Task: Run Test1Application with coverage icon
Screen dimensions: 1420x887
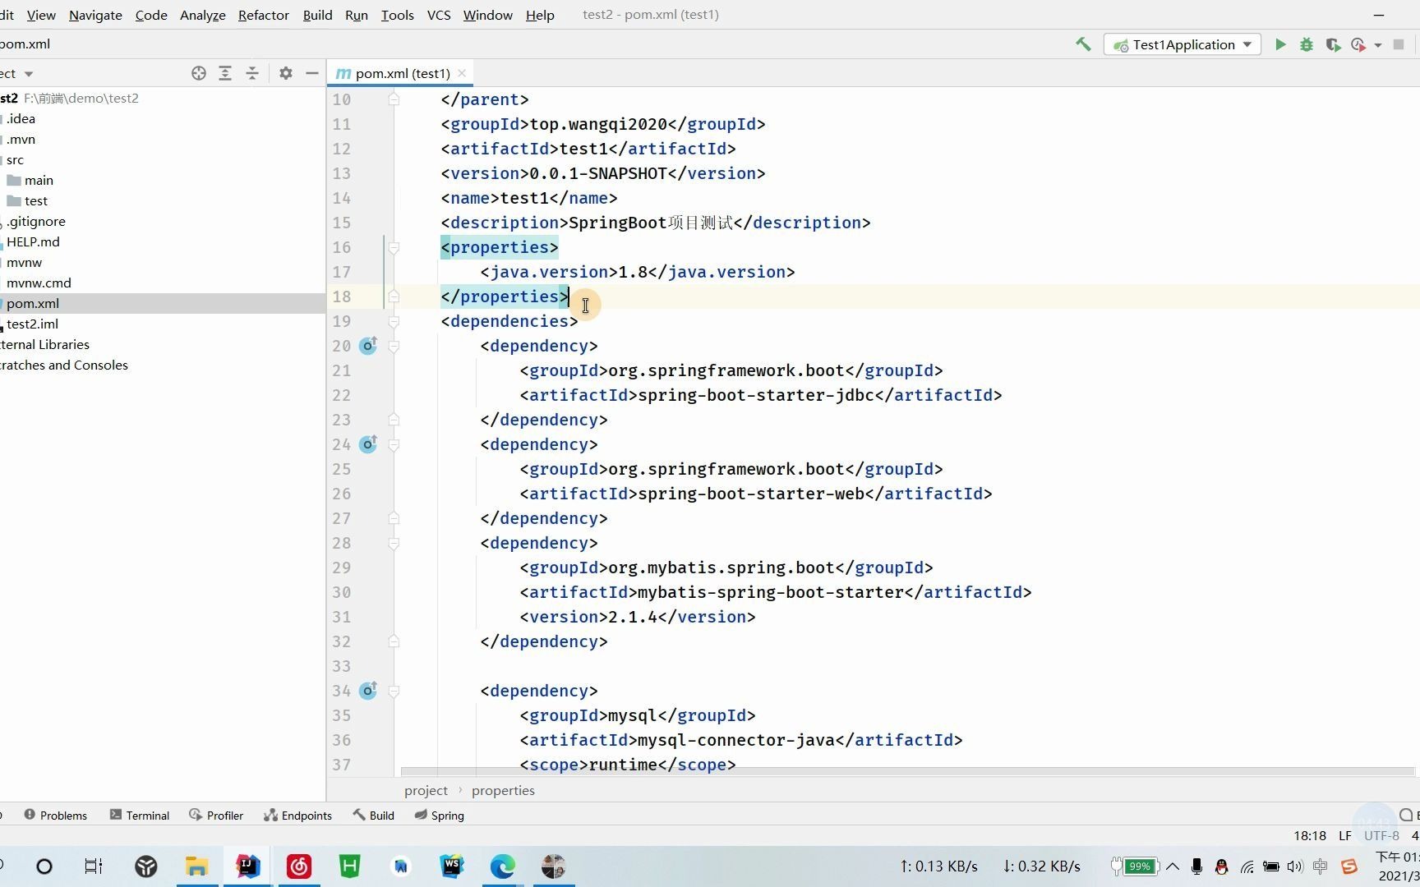Action: 1332,44
